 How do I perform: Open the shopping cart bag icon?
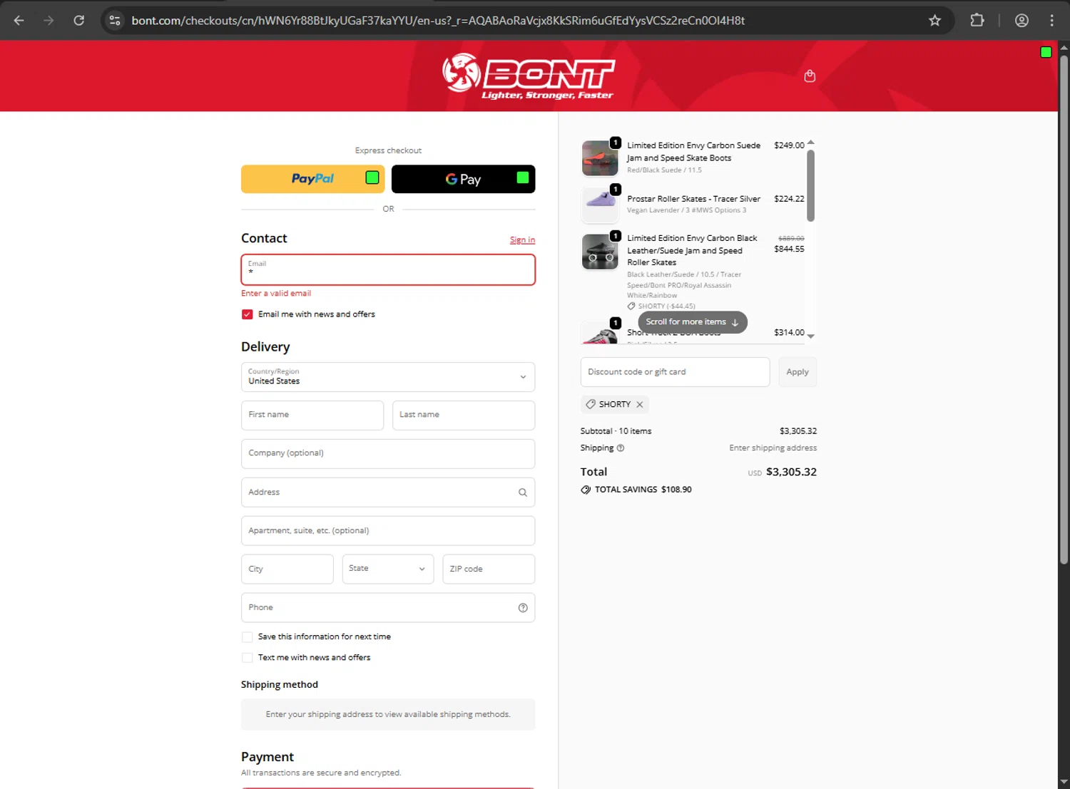point(810,76)
